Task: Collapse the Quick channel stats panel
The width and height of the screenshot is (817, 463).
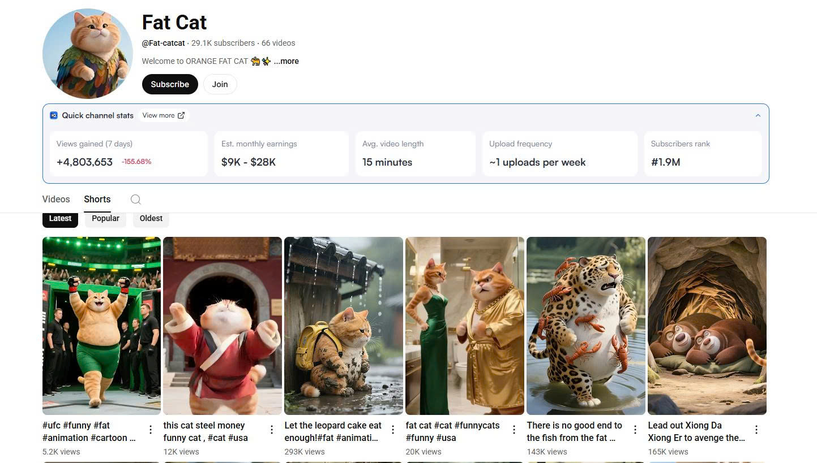Action: pos(758,115)
